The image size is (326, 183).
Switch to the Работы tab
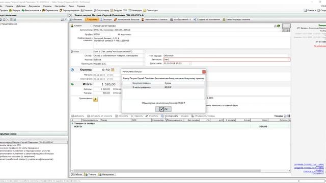[76, 174]
